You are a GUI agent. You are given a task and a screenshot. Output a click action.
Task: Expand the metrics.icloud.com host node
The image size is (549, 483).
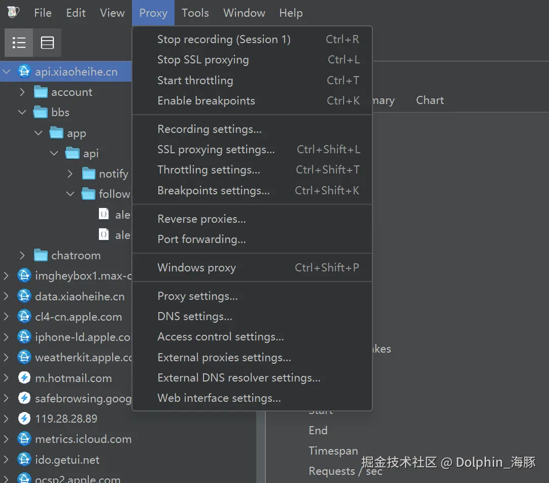tap(6, 439)
